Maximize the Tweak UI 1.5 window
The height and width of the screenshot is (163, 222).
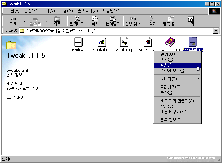pos(212,4)
